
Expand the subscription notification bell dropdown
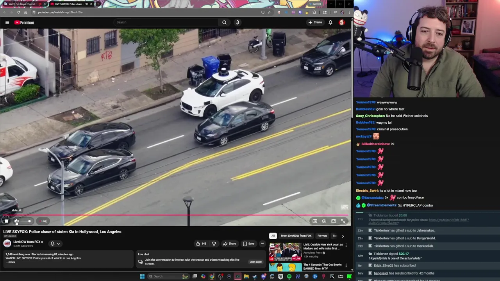click(x=55, y=244)
